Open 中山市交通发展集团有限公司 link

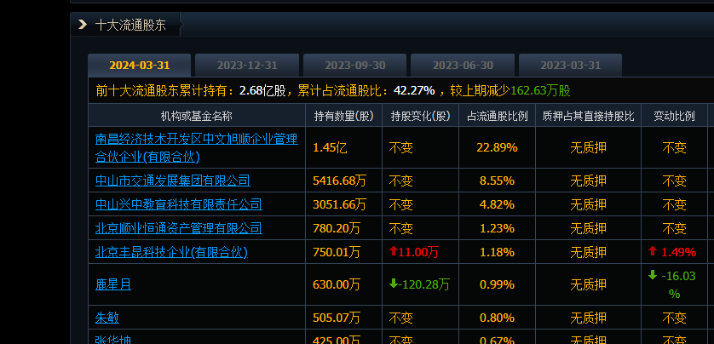point(173,181)
